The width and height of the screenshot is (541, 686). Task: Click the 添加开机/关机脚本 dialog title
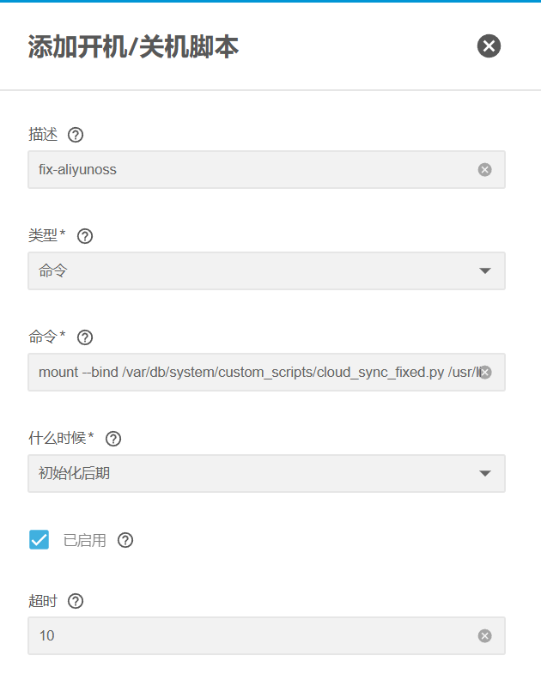(x=133, y=47)
